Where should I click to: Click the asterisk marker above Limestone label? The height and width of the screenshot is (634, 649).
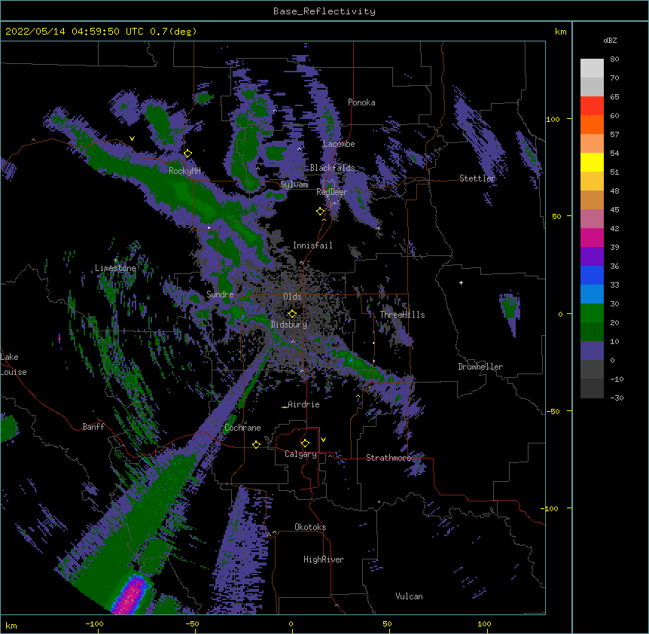tap(115, 261)
